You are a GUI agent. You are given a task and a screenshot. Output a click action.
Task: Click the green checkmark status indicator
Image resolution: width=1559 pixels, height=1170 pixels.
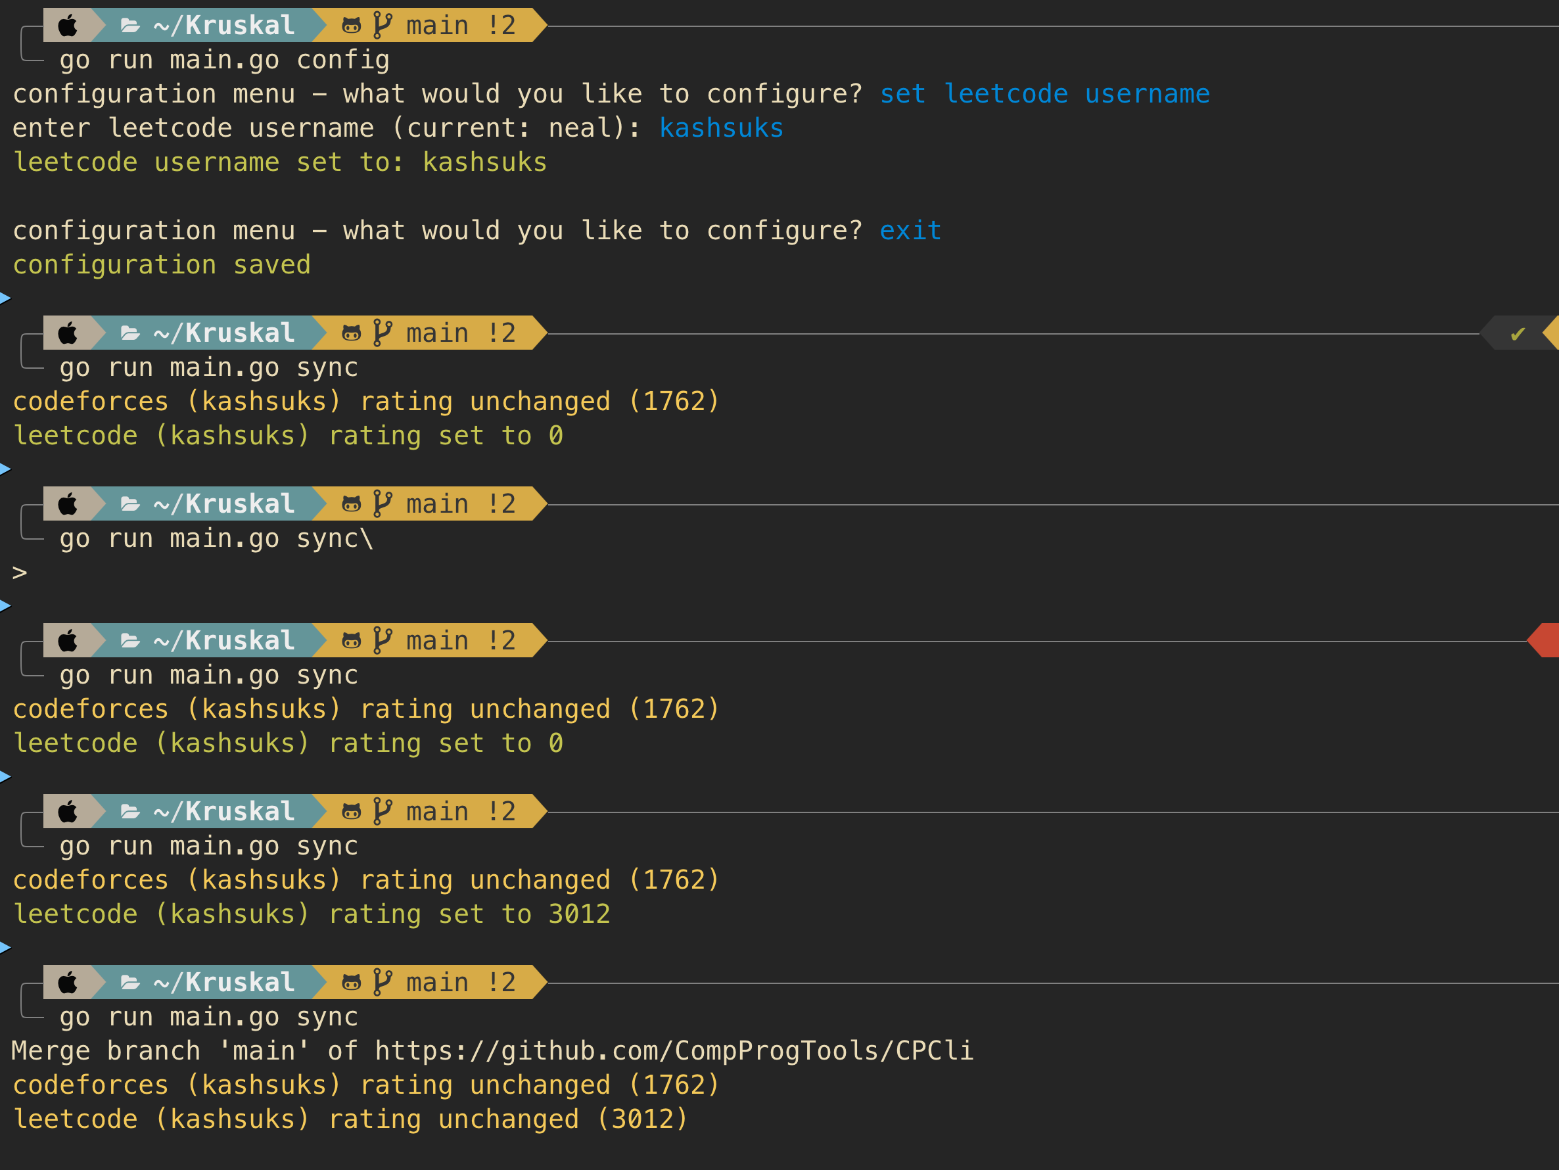click(x=1518, y=333)
